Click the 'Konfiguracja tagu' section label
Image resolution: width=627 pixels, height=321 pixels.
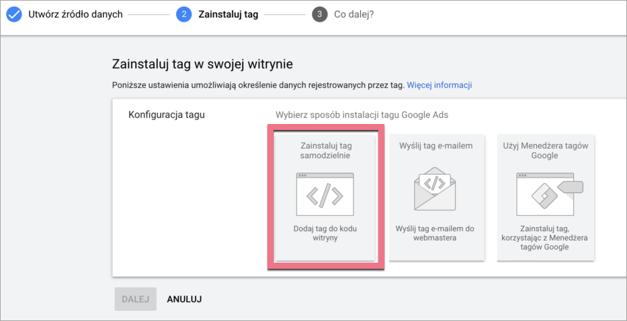(167, 115)
